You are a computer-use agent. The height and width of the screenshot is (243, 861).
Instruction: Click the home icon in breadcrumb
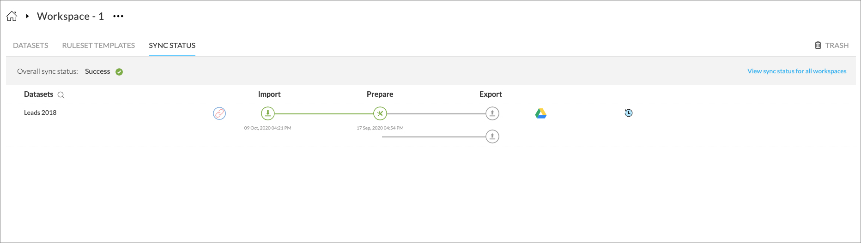click(12, 17)
